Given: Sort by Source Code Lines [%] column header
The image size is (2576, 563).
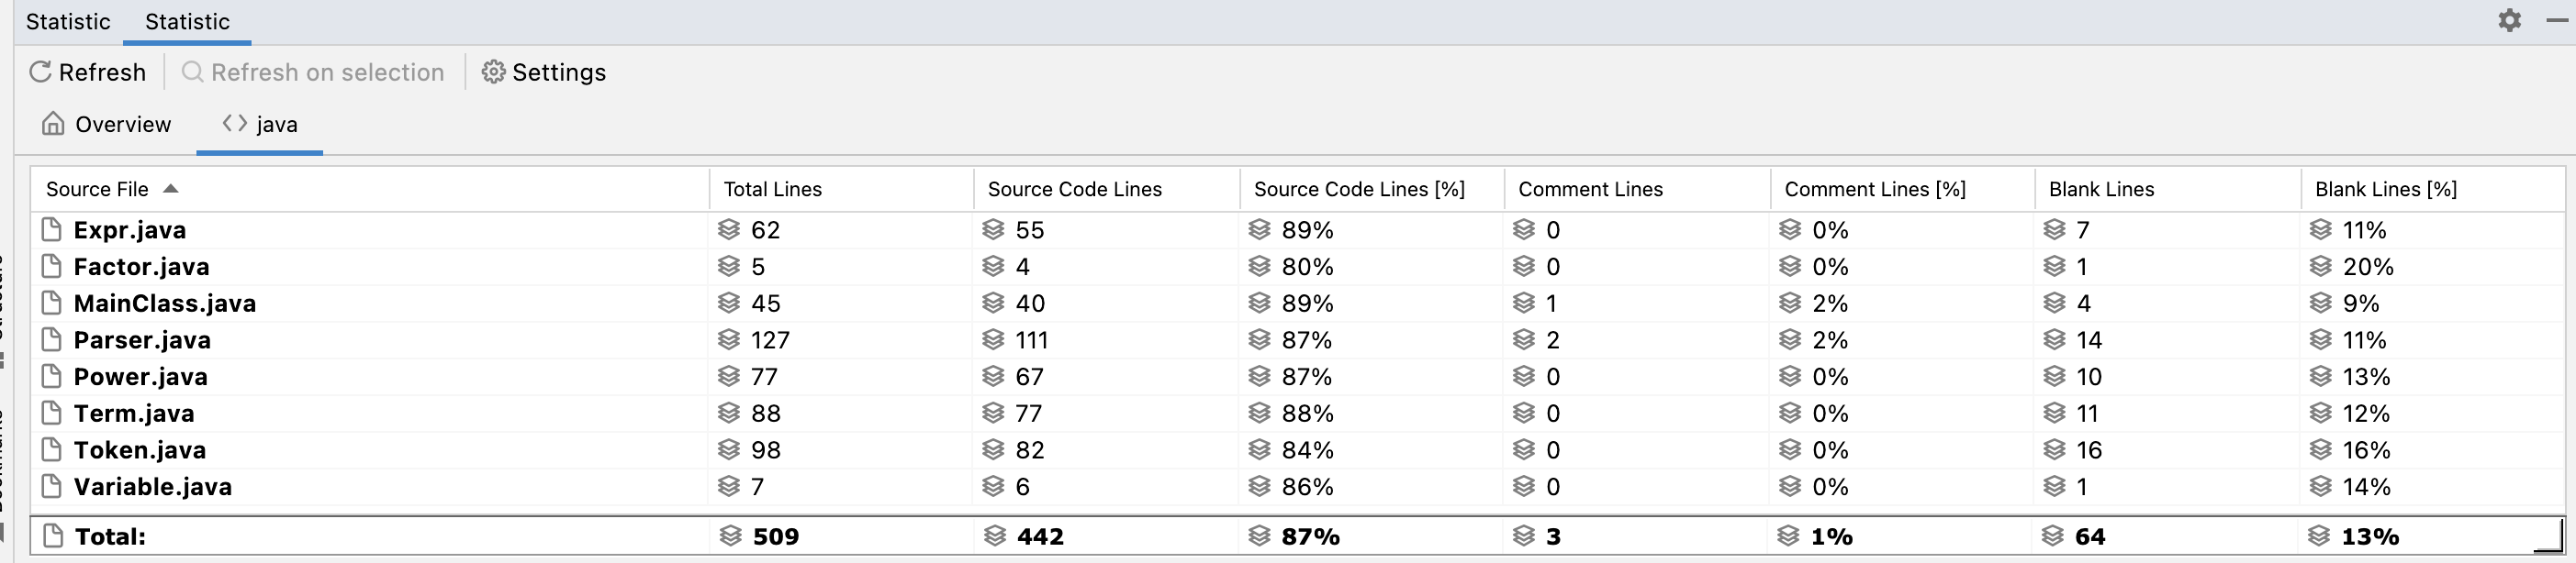Looking at the screenshot, I should (x=1358, y=190).
